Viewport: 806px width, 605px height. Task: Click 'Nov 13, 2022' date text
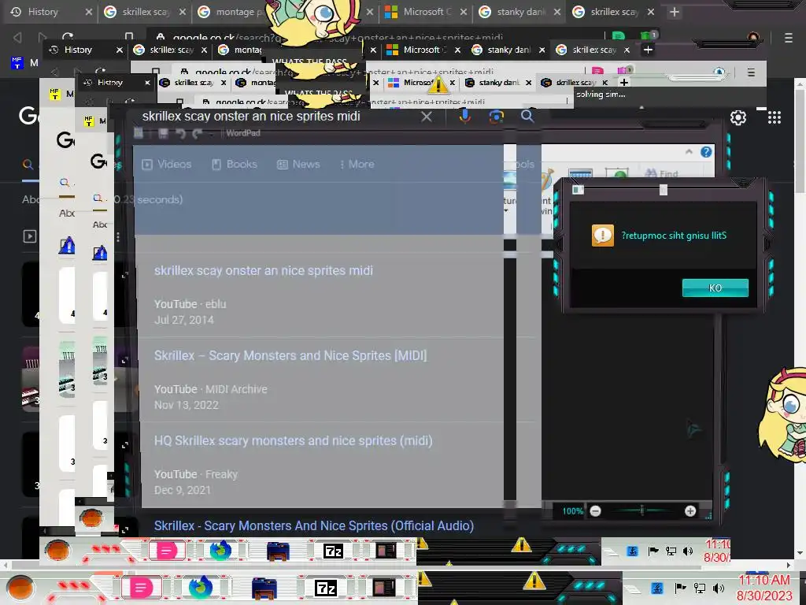(x=186, y=406)
